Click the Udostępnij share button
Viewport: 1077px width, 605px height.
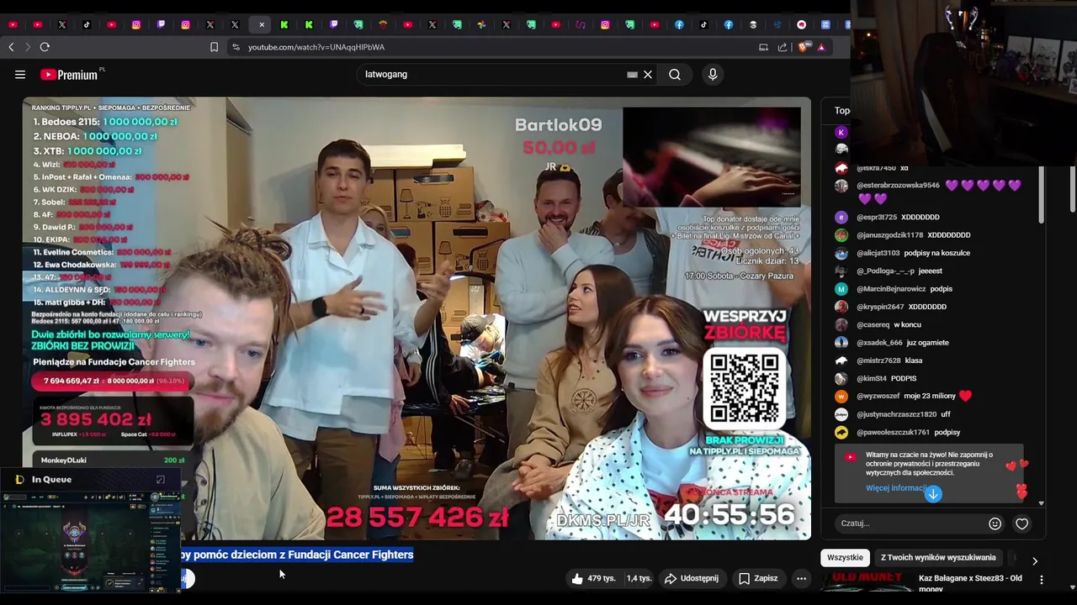(692, 578)
